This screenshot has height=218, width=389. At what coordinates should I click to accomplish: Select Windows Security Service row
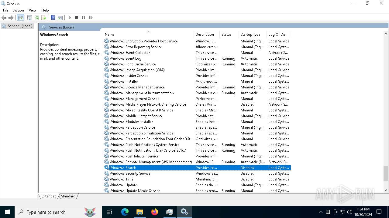click(x=197, y=173)
